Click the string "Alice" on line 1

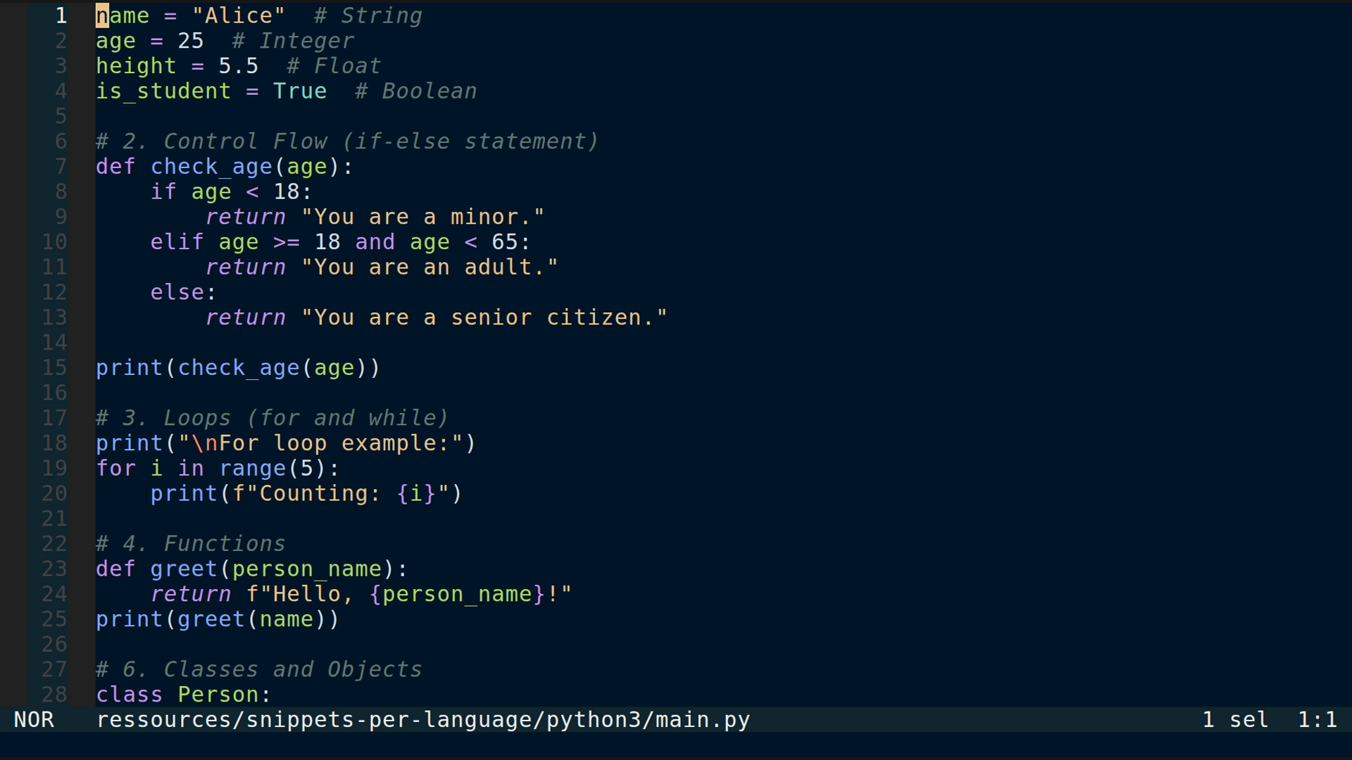point(239,15)
